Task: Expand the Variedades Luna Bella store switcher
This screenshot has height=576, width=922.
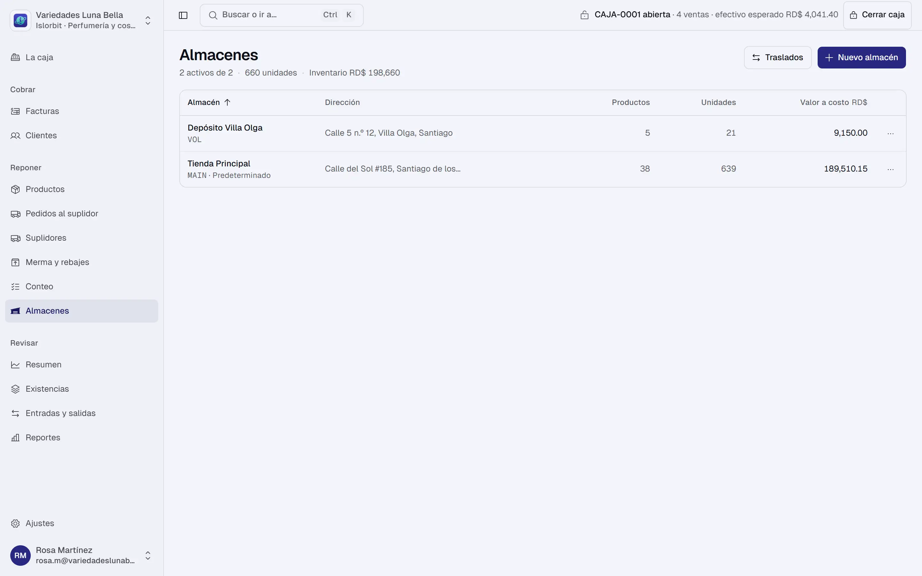Action: click(x=82, y=20)
